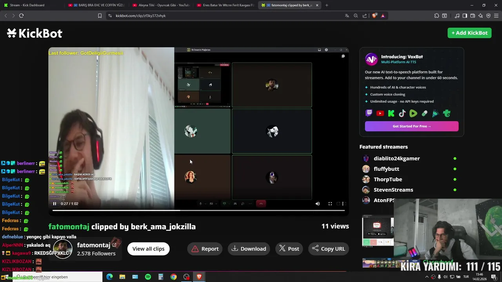Click the share page icon
The width and height of the screenshot is (502, 282).
pos(365,16)
